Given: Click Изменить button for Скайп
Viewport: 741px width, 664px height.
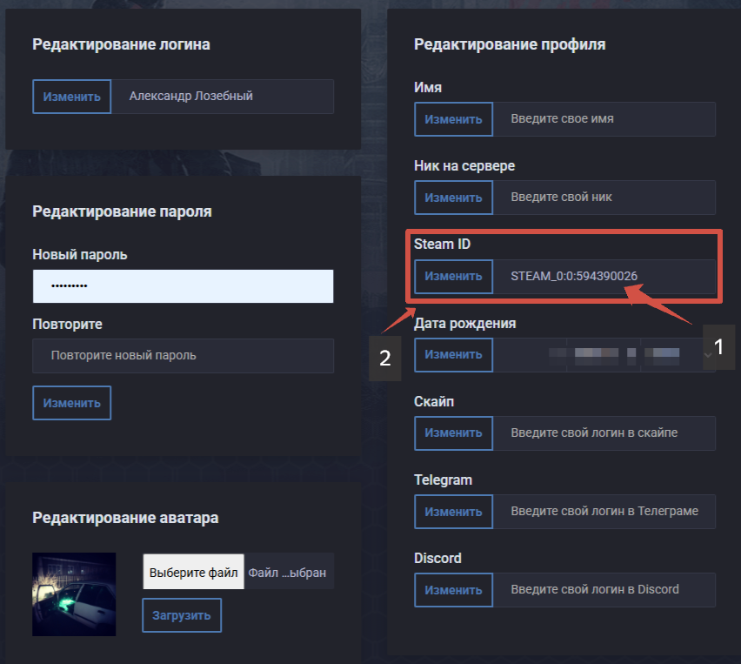Looking at the screenshot, I should pos(454,433).
